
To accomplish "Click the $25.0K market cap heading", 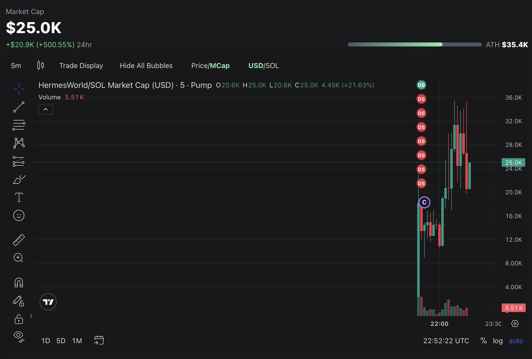I will point(34,28).
